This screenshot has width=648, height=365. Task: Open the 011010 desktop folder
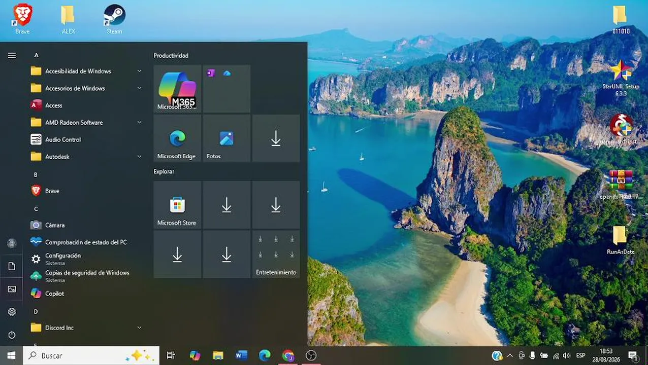coord(620,18)
